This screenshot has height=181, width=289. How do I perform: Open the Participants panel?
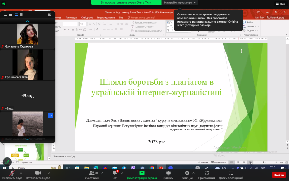[x=92, y=175]
